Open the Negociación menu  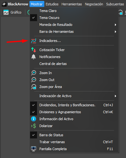click(94, 4)
